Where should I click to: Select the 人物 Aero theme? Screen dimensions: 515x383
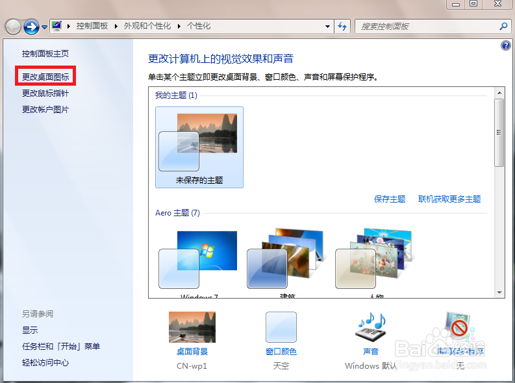pyautogui.click(x=375, y=261)
